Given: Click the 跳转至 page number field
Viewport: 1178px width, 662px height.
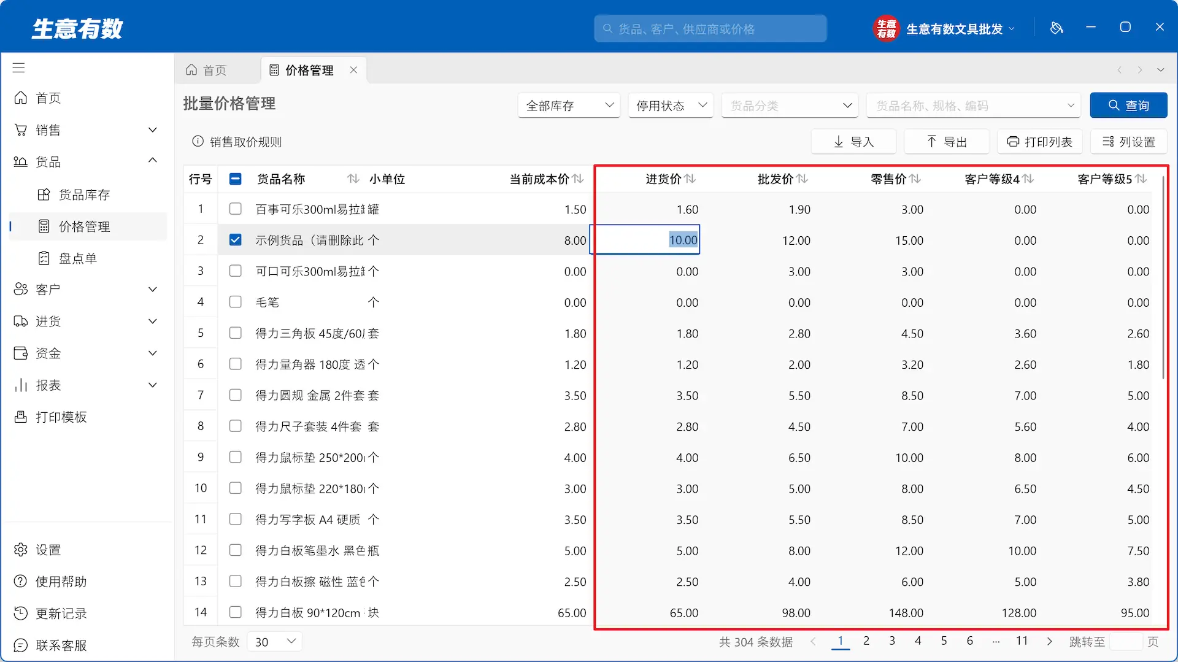Looking at the screenshot, I should pos(1126,642).
